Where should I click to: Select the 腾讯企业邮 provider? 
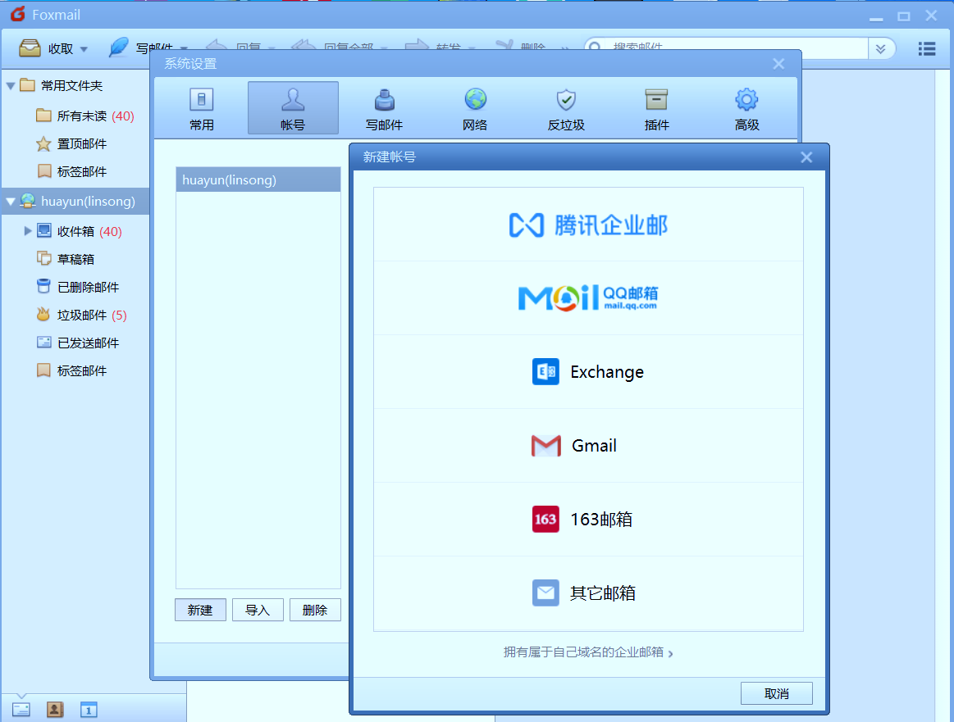(x=587, y=224)
